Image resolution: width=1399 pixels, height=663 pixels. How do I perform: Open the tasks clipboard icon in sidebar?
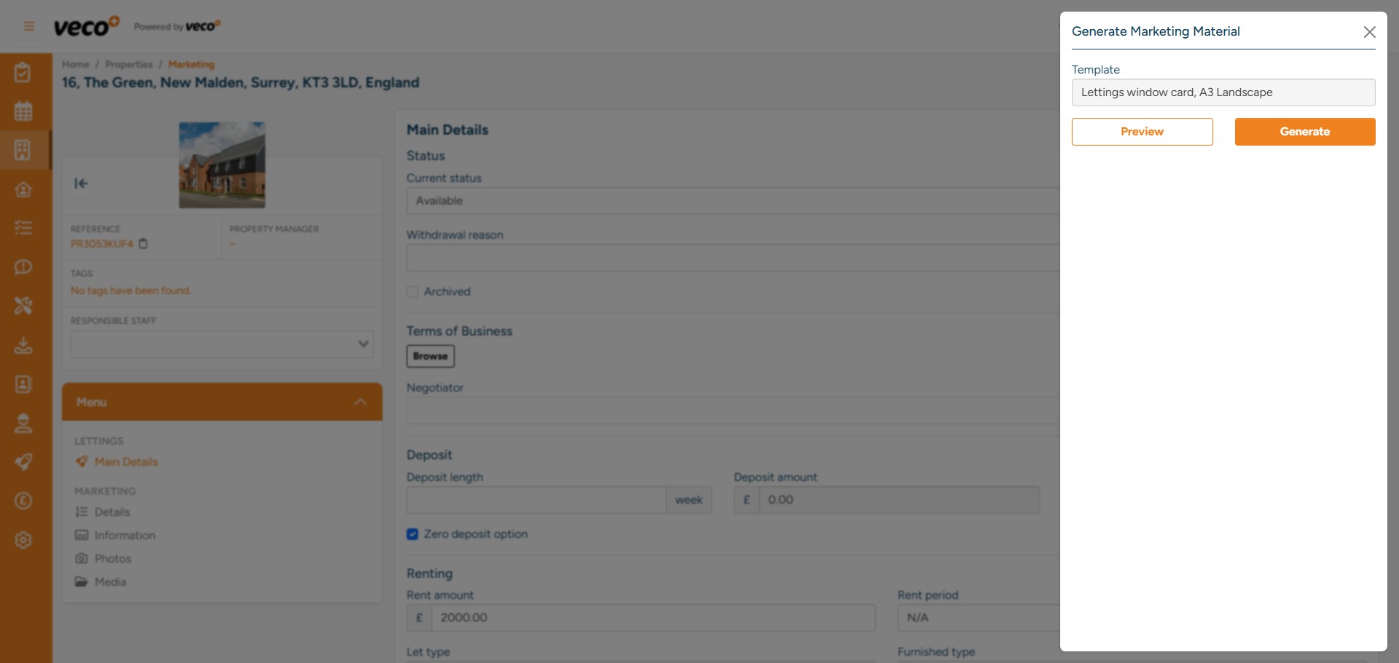(24, 72)
